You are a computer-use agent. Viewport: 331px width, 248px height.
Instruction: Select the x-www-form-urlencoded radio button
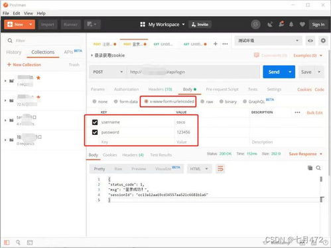(146, 102)
